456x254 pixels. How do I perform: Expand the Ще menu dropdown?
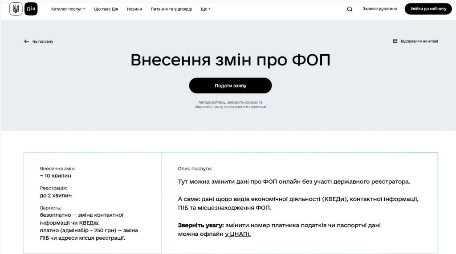click(205, 9)
